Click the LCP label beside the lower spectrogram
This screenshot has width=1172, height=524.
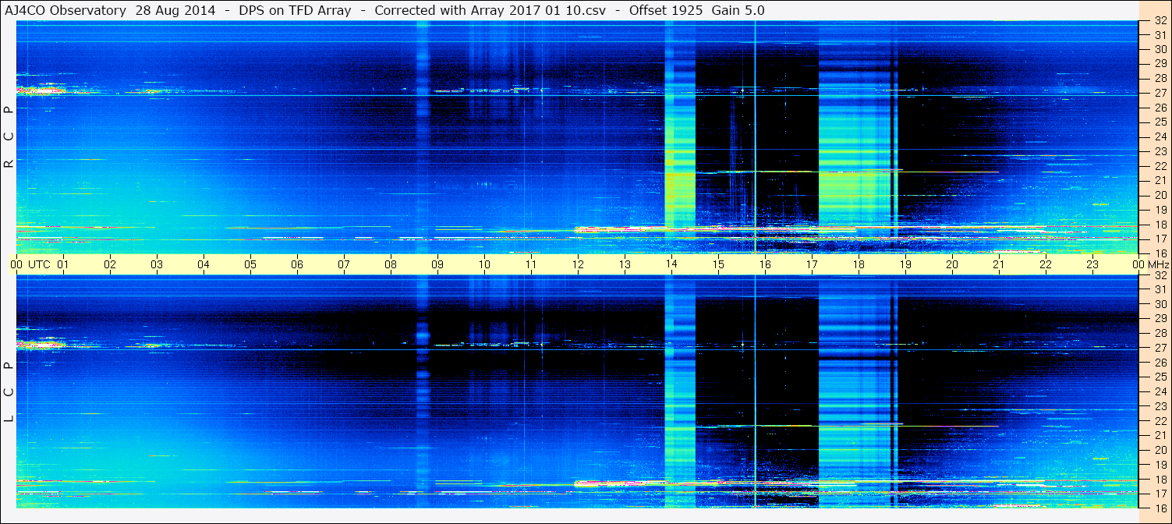coord(9,392)
